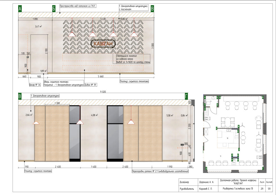Image resolution: width=276 pixels, height=195 pixels.
Task: Select leftmost pendant lamp in bottom elevation
Action: 36,123
